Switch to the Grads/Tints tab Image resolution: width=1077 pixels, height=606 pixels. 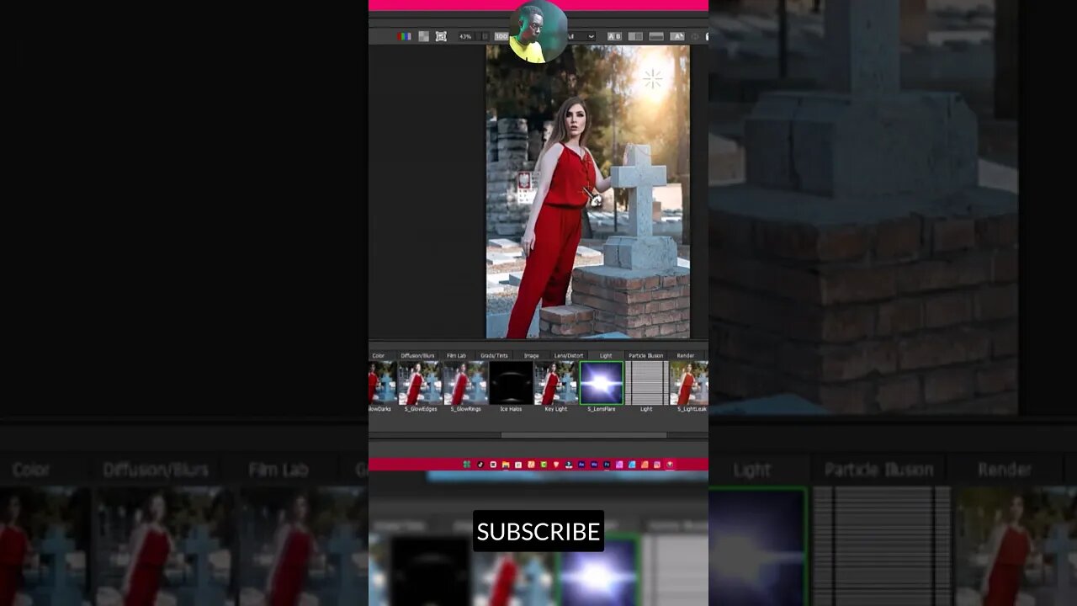(494, 355)
